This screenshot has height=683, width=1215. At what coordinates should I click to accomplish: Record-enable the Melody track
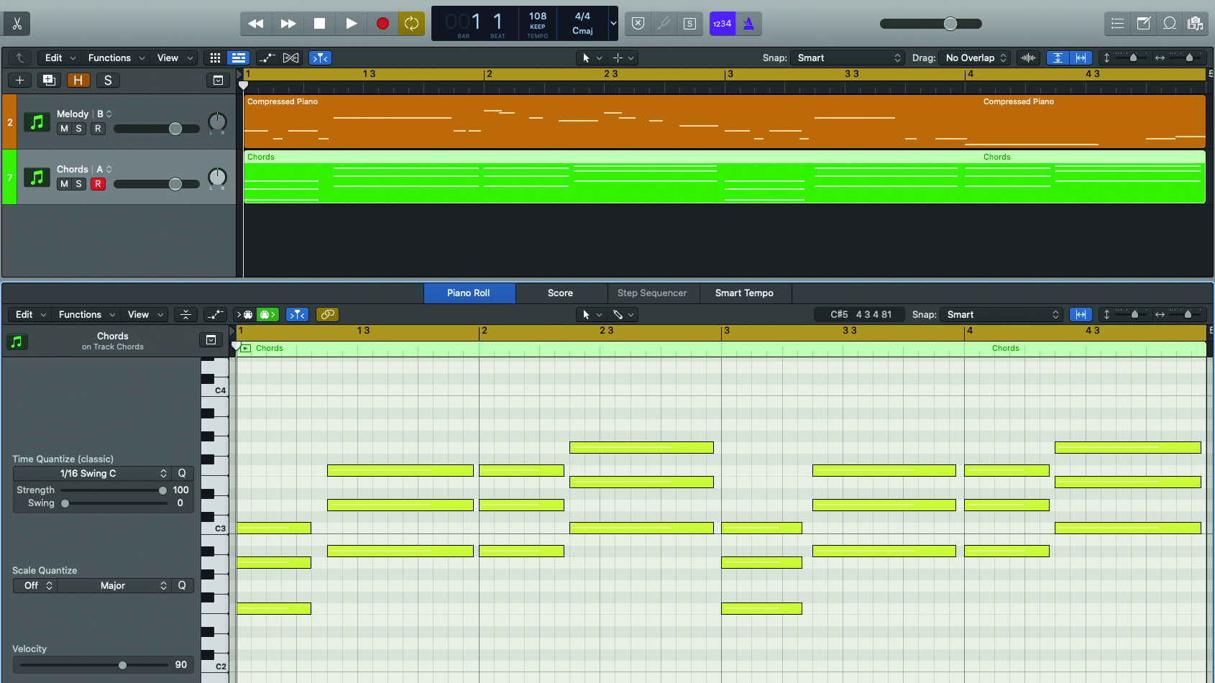point(98,129)
